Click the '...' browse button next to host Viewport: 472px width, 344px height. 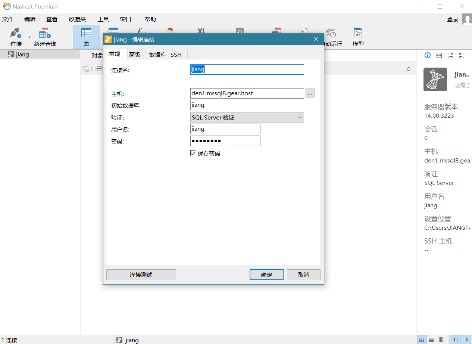tap(310, 93)
